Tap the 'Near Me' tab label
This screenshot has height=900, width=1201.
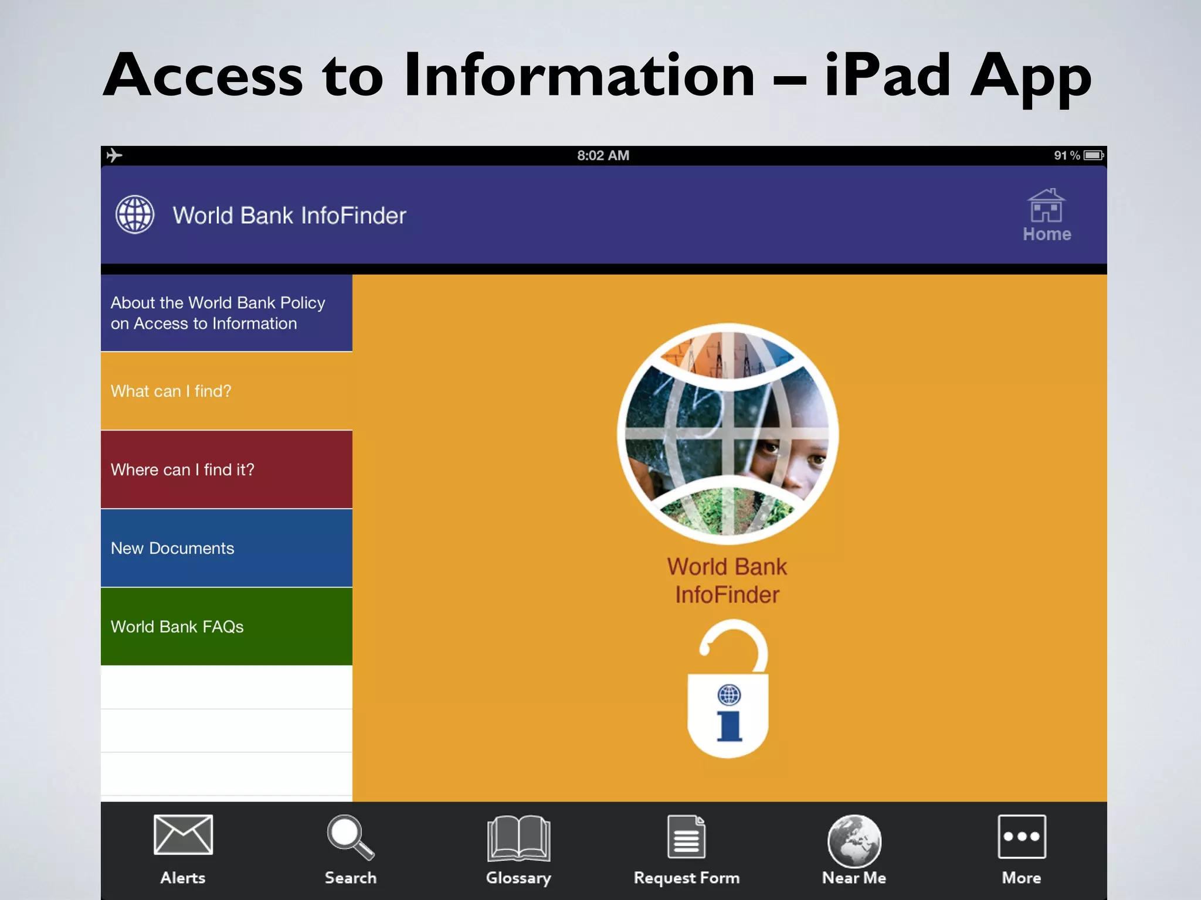[x=854, y=878]
